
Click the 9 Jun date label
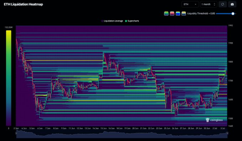coord(64,128)
